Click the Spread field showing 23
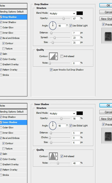Image resolution: width=112 pixels, height=183 pixels. click(x=76, y=38)
